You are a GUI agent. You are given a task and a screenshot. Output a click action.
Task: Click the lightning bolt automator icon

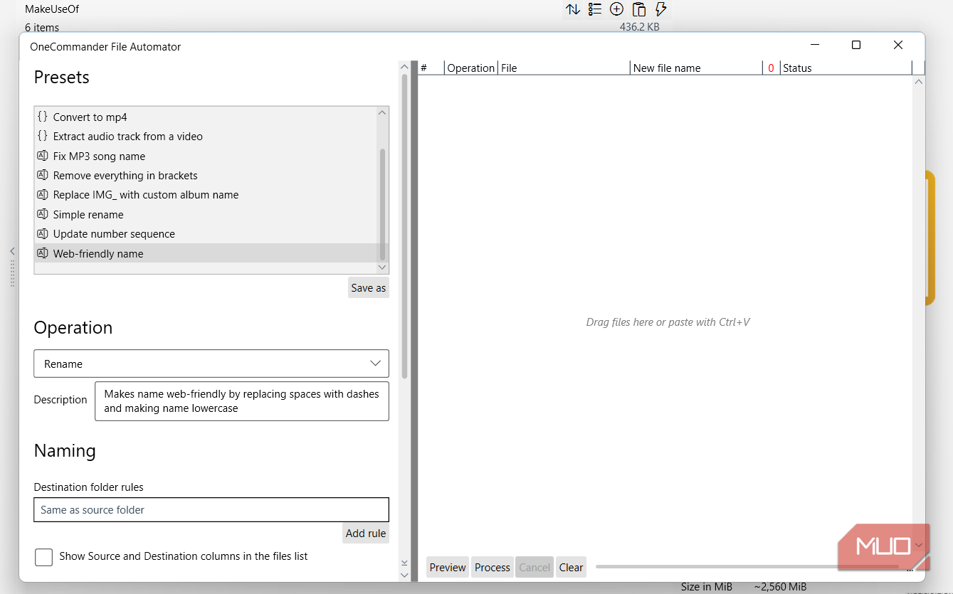[x=660, y=9]
